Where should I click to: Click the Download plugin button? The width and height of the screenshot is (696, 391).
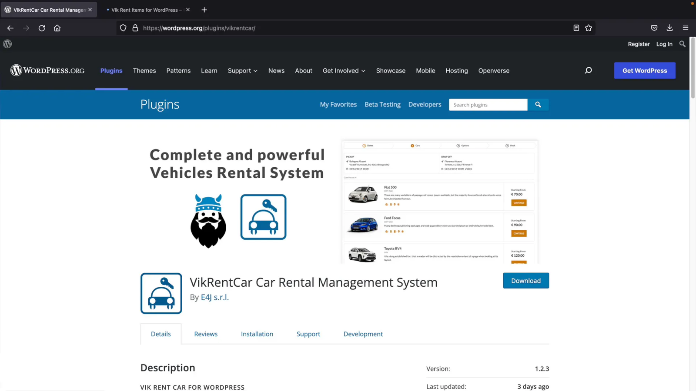tap(525, 281)
